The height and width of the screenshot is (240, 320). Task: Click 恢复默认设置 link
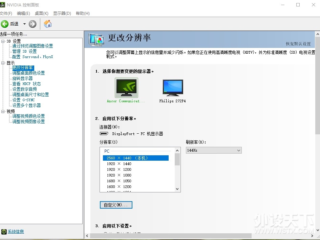298,44
